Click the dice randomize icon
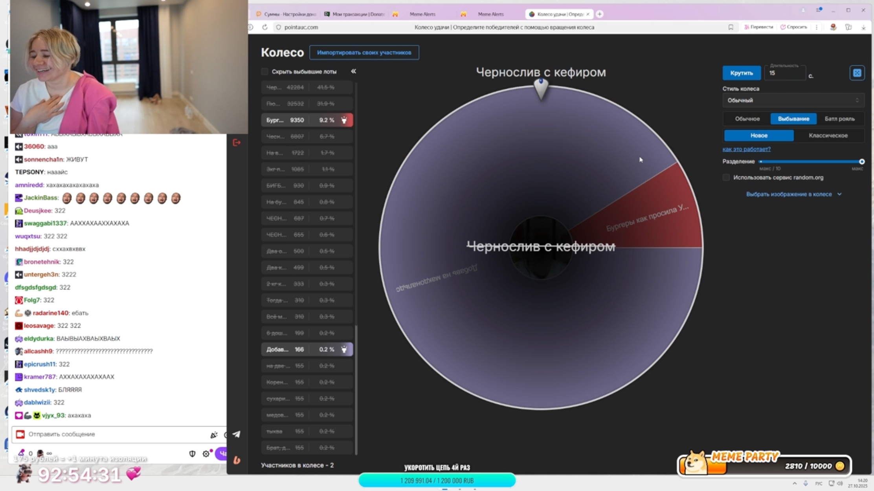Image resolution: width=874 pixels, height=491 pixels. click(x=857, y=73)
